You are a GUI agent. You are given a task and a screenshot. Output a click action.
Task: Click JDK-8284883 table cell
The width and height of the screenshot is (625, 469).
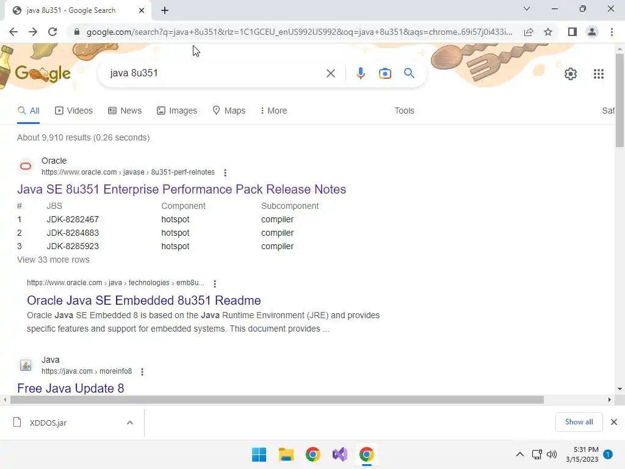(73, 233)
